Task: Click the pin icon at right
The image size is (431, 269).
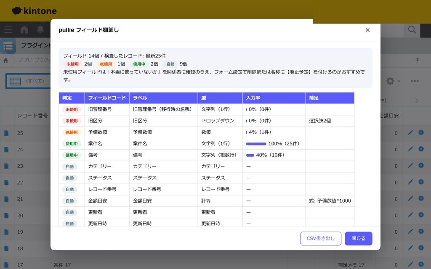Action: coord(418,60)
